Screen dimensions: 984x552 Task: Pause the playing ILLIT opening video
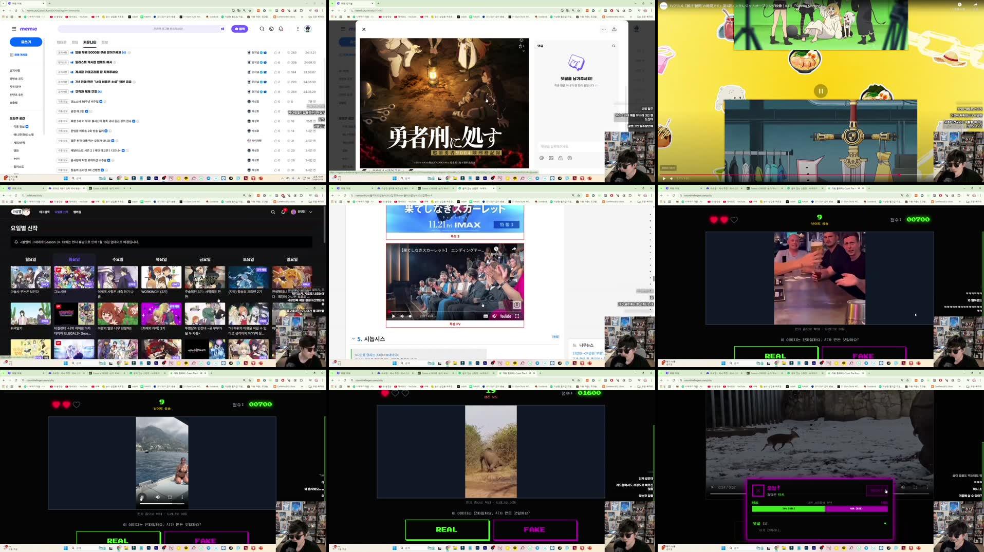821,91
